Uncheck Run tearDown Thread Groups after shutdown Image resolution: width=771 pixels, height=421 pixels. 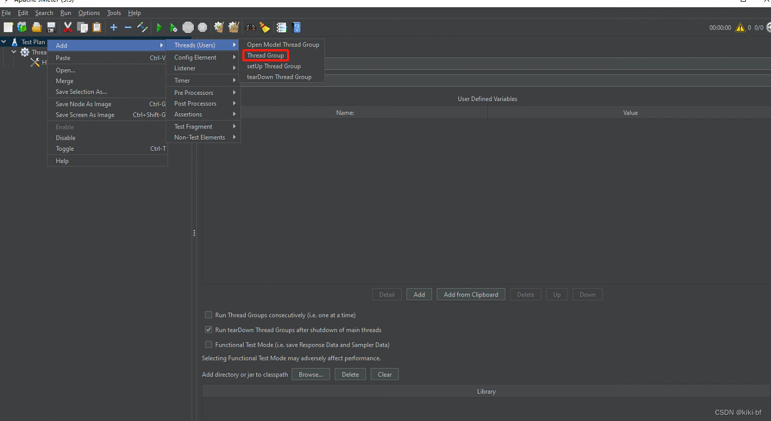[x=208, y=330]
